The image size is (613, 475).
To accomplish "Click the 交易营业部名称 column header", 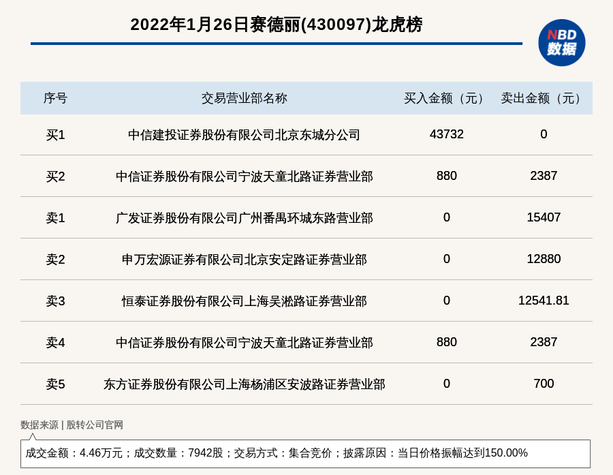I will click(x=244, y=98).
